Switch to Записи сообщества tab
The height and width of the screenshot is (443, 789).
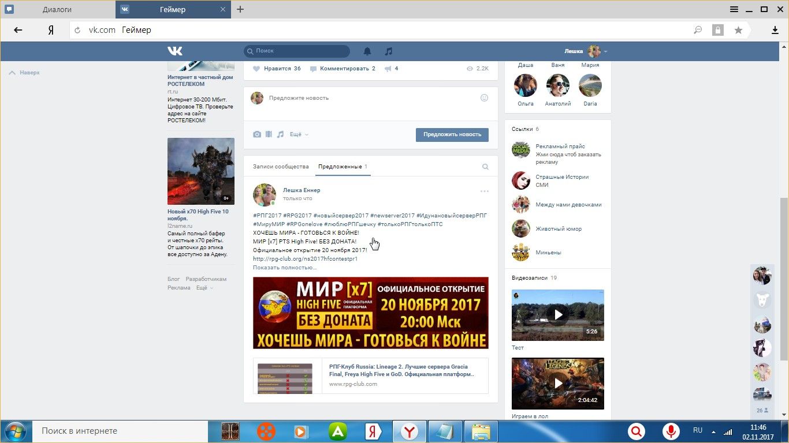[x=281, y=167]
